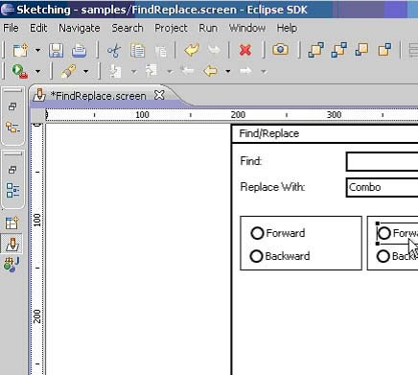Open the File menu
Image resolution: width=418 pixels, height=375 pixels.
click(x=11, y=28)
